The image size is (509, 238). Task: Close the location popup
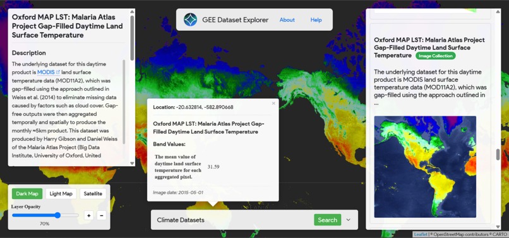(x=273, y=103)
